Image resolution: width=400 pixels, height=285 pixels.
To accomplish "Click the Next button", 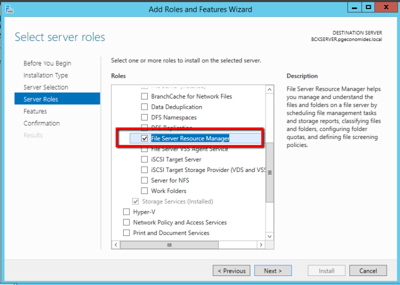I will coord(273,271).
